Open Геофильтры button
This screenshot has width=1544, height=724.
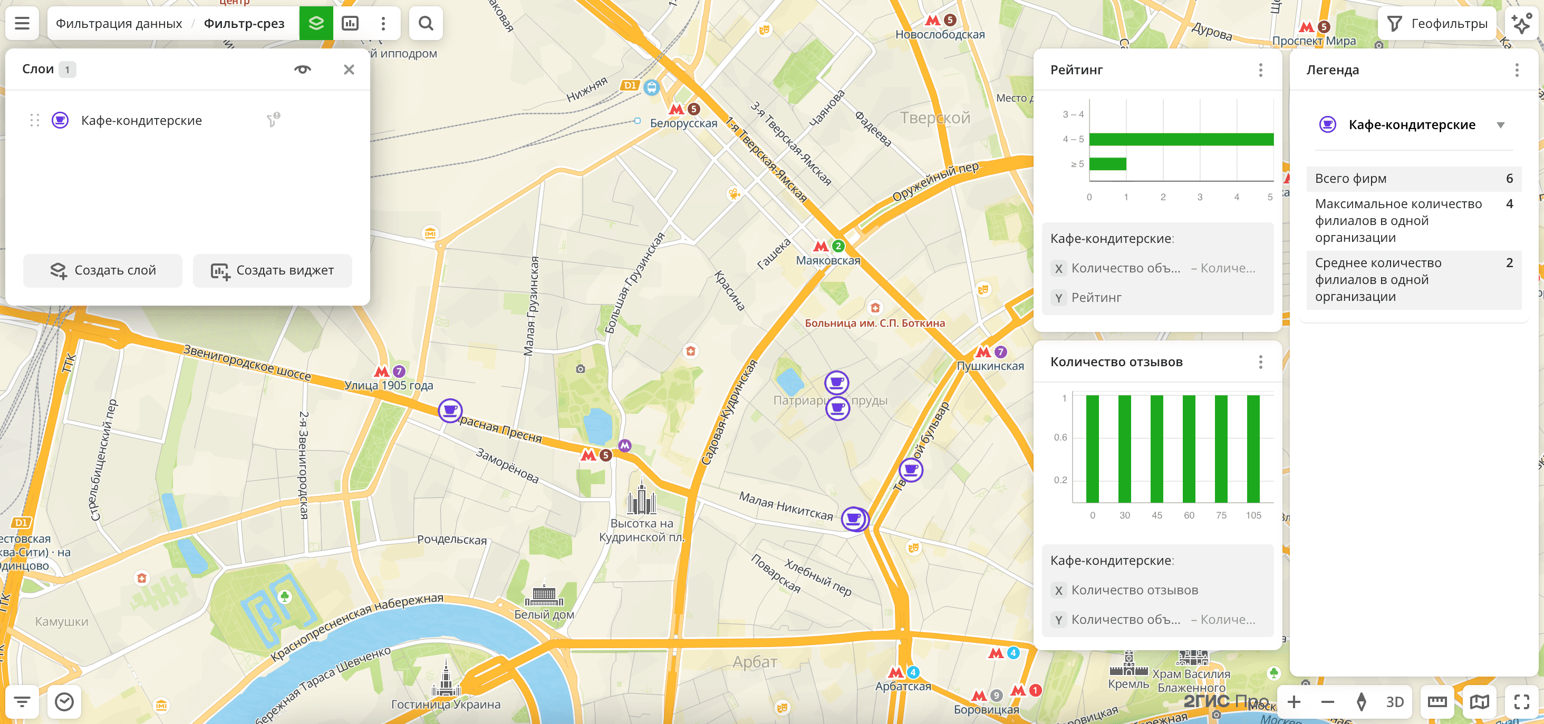[1437, 23]
